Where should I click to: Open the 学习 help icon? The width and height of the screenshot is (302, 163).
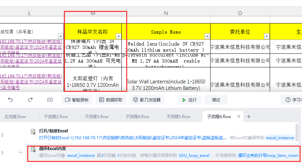(x=288, y=100)
